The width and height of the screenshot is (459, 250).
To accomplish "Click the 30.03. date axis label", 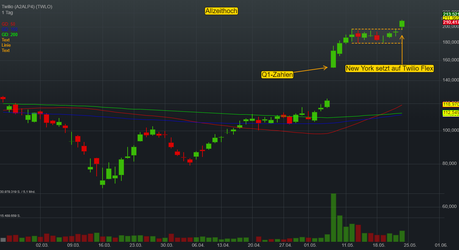I will tap(167, 245).
